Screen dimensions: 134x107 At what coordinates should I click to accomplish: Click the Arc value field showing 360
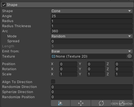[92, 31]
